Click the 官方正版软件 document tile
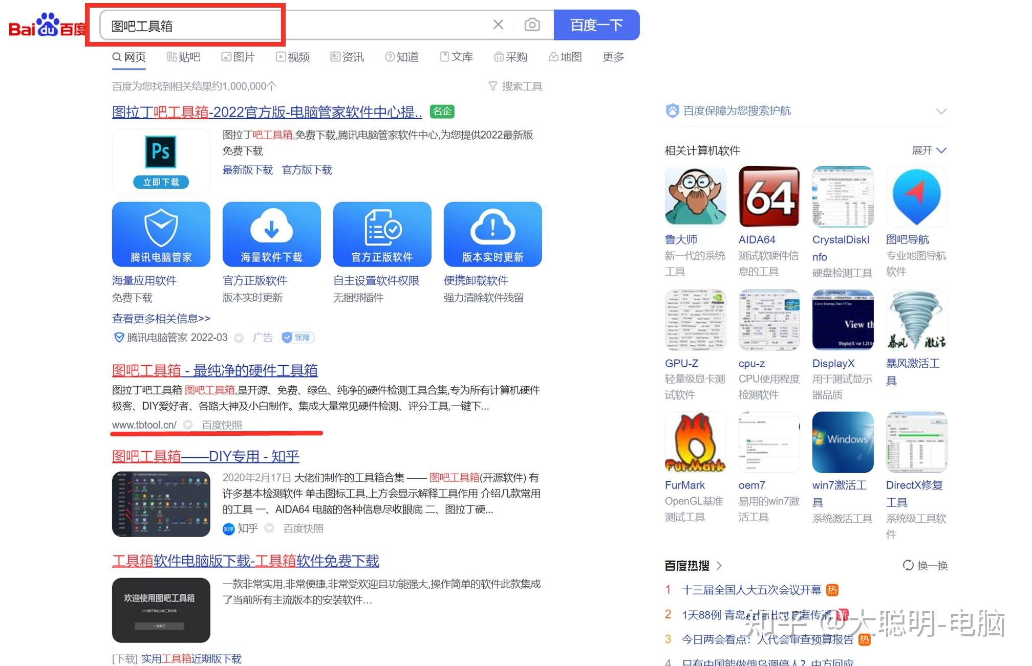Image resolution: width=1032 pixels, height=666 pixels. pyautogui.click(x=382, y=234)
